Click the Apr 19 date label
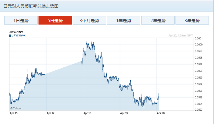 click(x=124, y=113)
